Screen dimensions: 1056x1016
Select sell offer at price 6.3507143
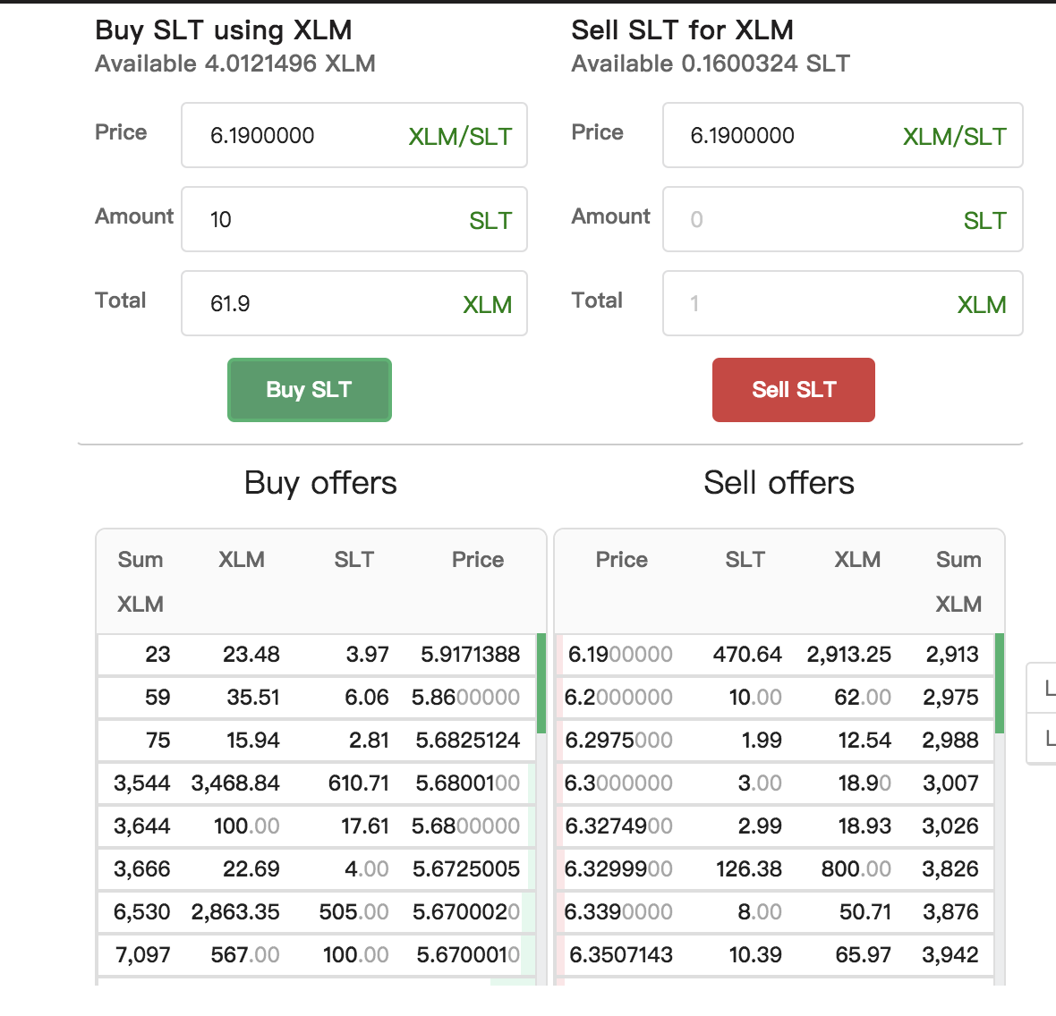click(775, 955)
